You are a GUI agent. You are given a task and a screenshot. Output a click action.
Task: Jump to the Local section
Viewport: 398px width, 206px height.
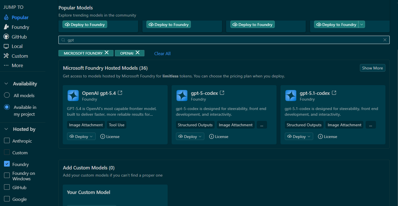(17, 46)
